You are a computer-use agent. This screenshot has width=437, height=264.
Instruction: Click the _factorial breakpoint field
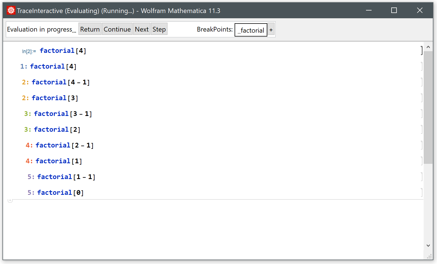tap(251, 30)
